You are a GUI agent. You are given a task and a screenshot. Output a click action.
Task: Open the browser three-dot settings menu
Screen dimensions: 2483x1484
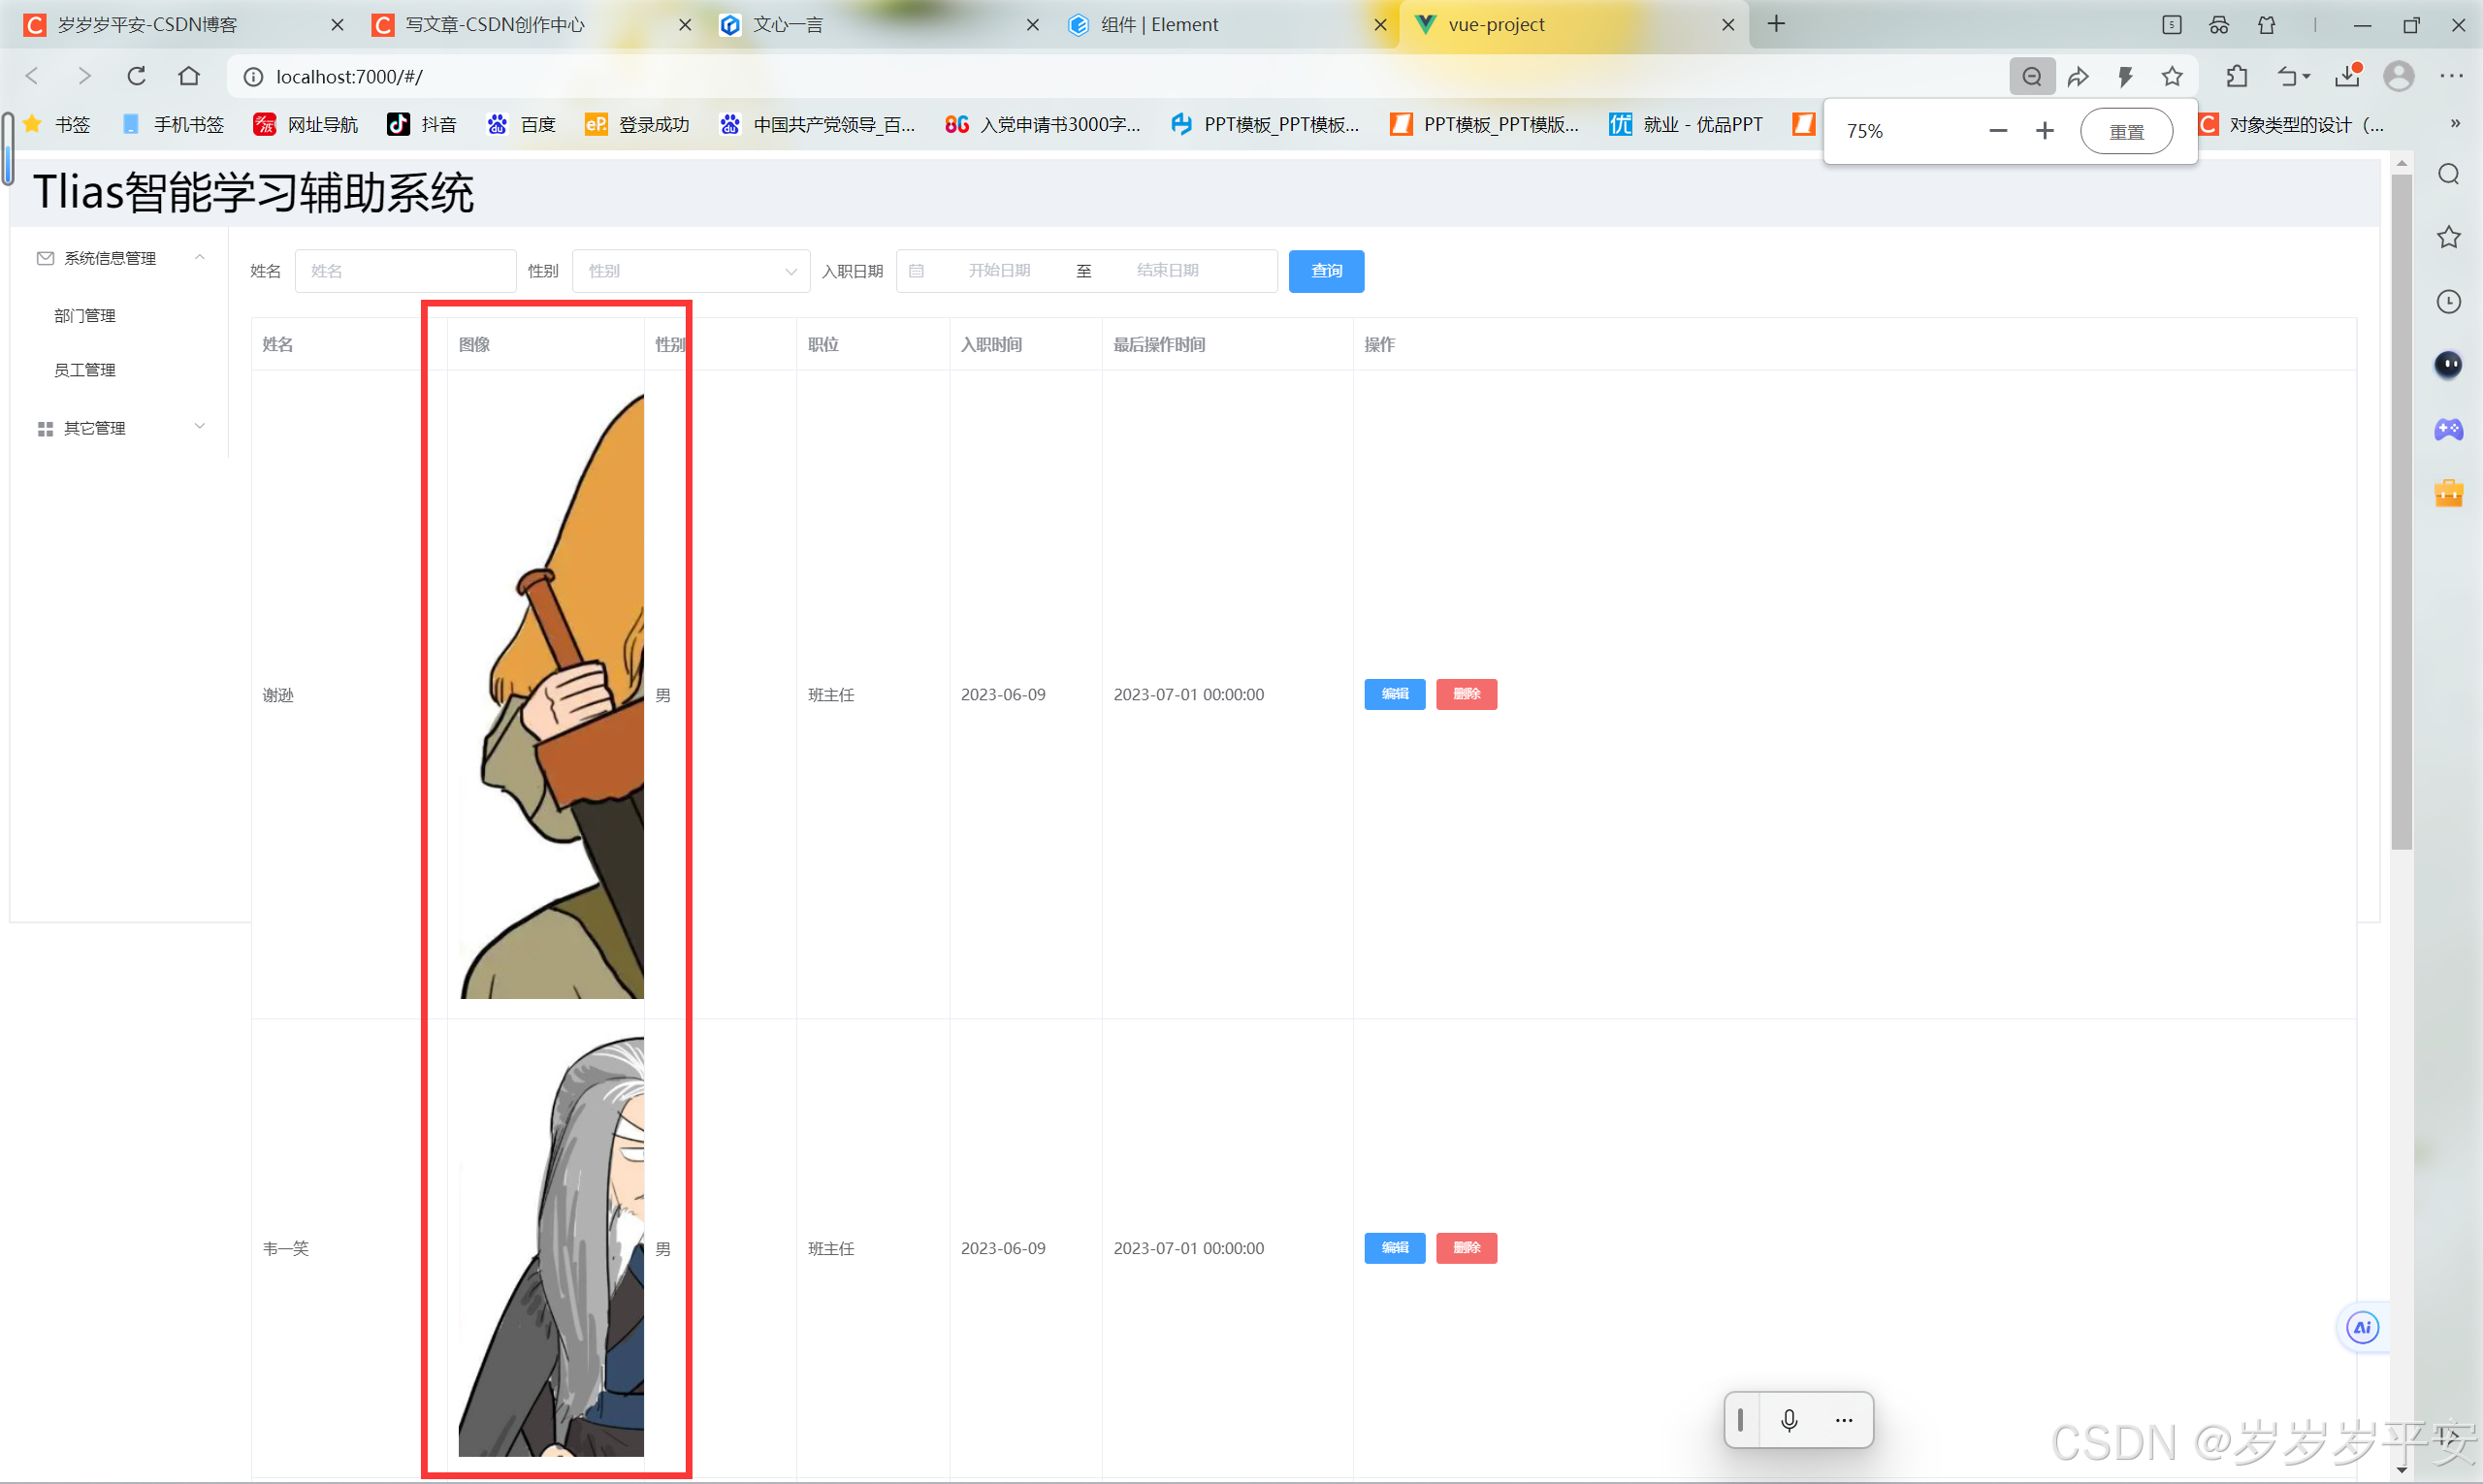[x=2452, y=76]
